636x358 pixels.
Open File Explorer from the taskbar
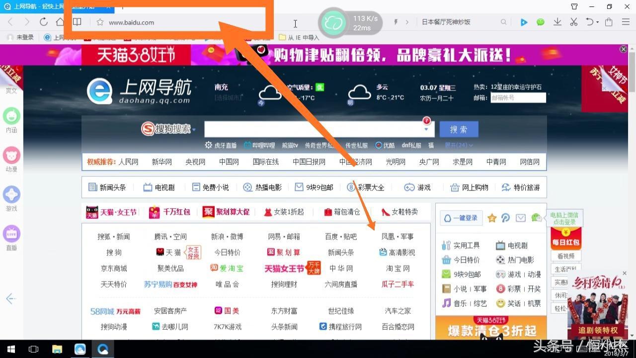(x=57, y=349)
